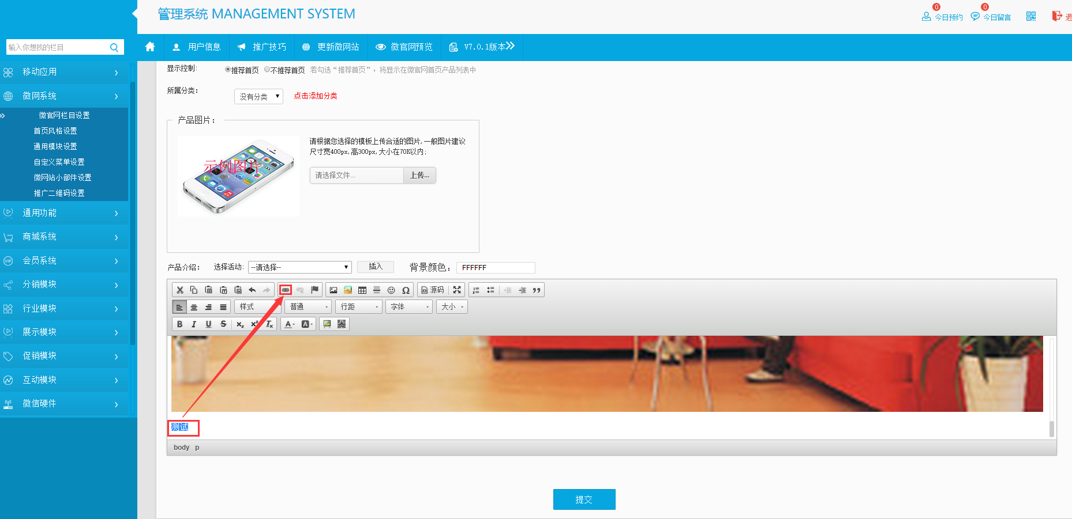1072x519 pixels.
Task: Apply bold formatting
Action: 179,324
